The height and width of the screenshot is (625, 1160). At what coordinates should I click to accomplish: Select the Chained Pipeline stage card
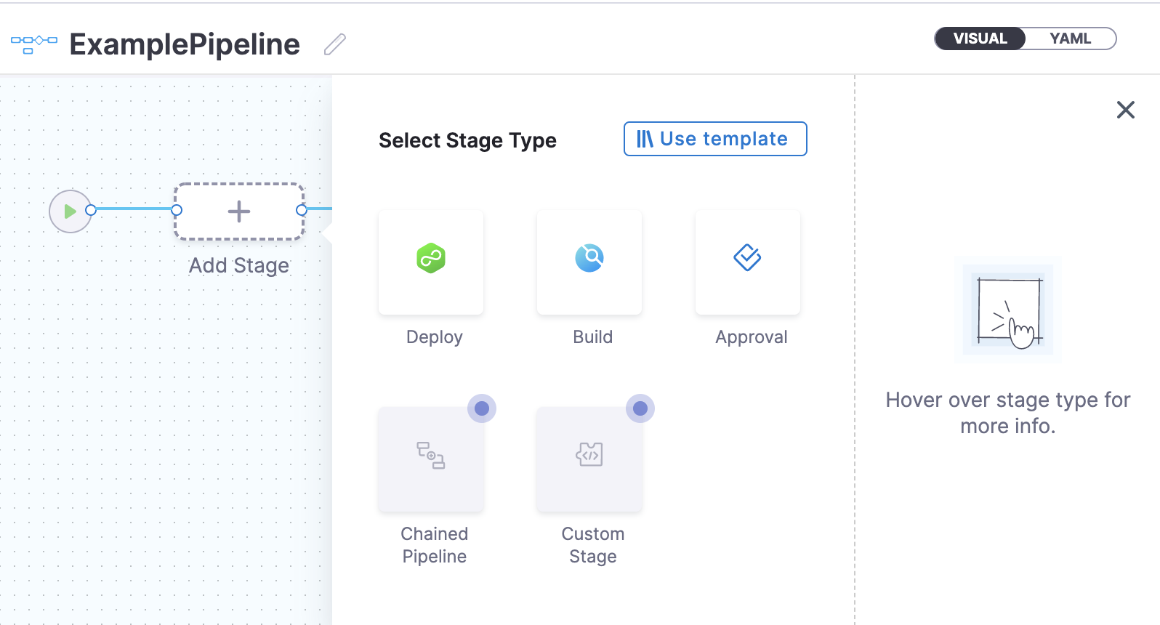tap(431, 459)
